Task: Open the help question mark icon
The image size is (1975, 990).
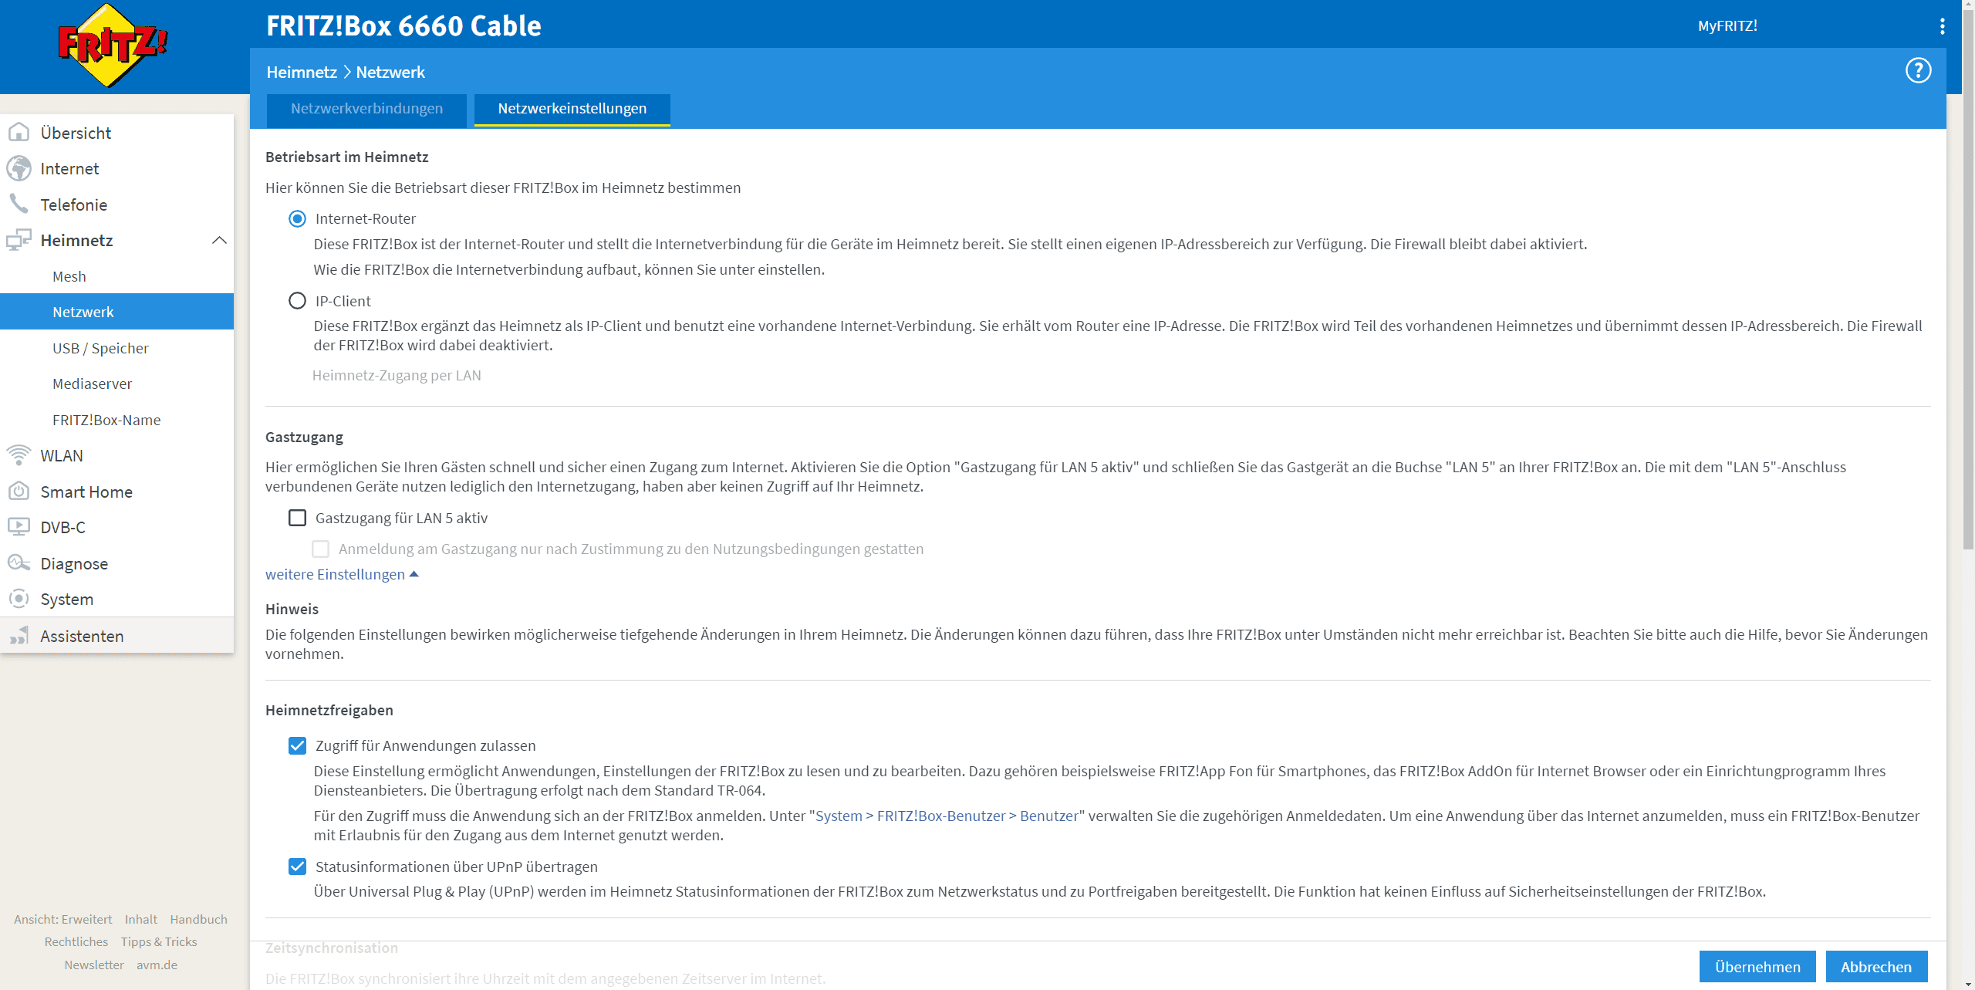Action: 1918,71
